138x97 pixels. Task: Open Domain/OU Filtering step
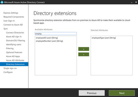point(15,40)
